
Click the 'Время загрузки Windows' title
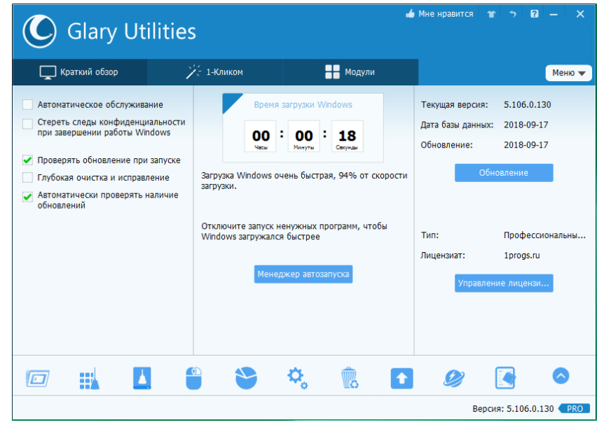pyautogui.click(x=303, y=105)
